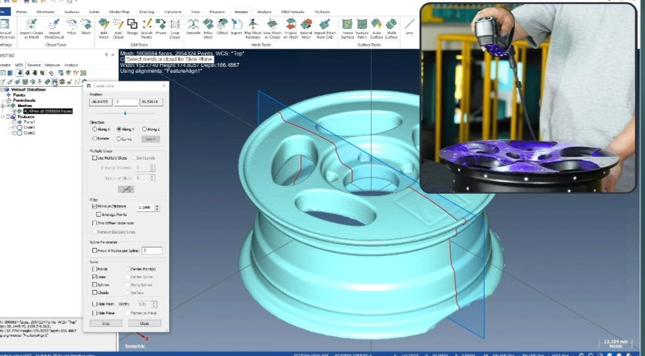This screenshot has width=645, height=356.
Task: Open the Measure ribbon tab
Action: (217, 12)
